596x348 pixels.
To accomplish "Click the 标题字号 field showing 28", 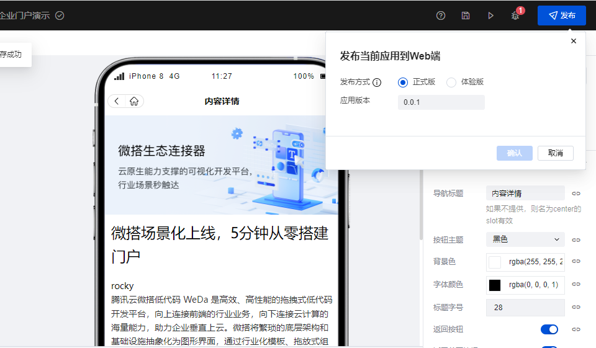I will pyautogui.click(x=525, y=307).
